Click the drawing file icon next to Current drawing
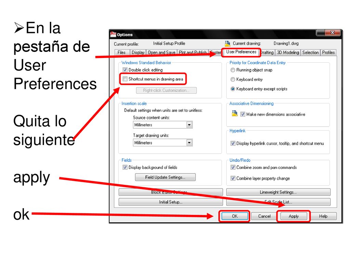 pos(227,43)
